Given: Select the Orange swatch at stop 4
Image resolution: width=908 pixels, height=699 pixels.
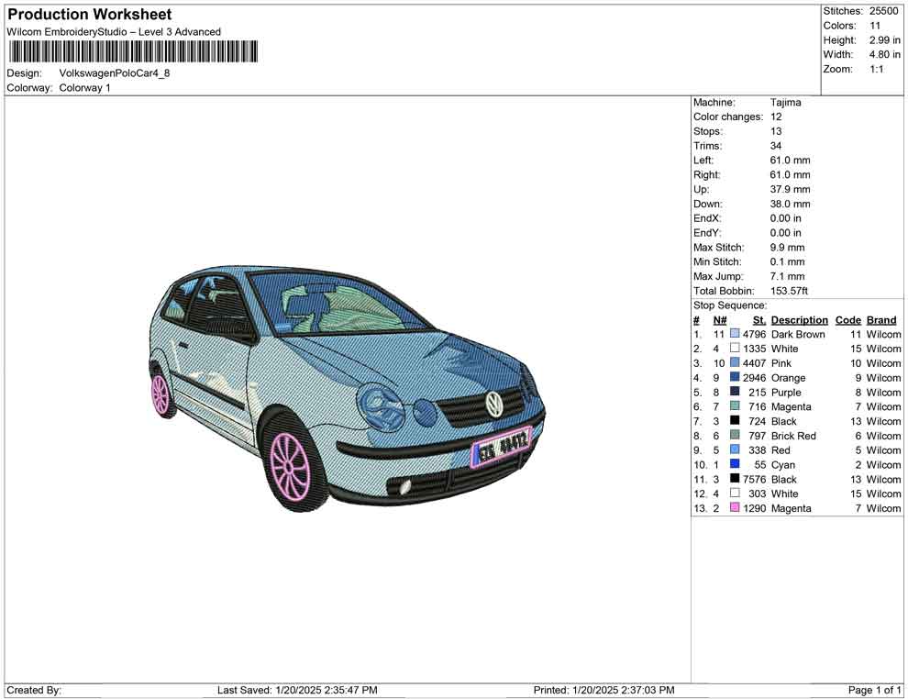Looking at the screenshot, I should tap(734, 377).
